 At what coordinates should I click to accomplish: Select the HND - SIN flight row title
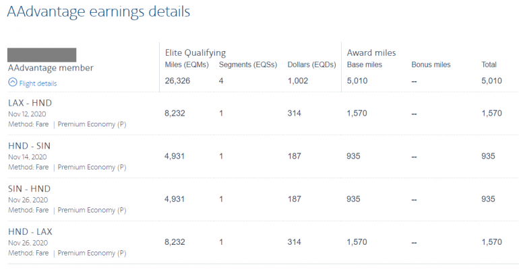coord(29,146)
